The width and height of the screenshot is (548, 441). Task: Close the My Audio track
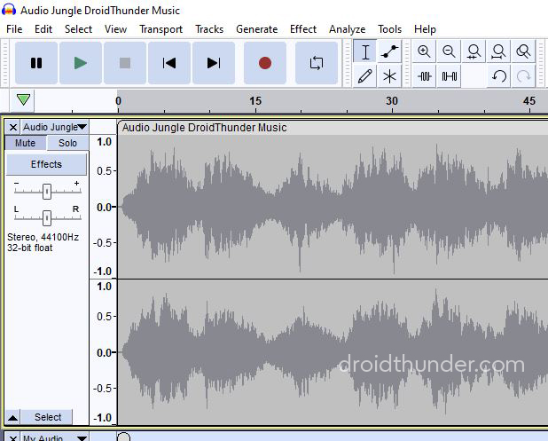click(x=13, y=437)
